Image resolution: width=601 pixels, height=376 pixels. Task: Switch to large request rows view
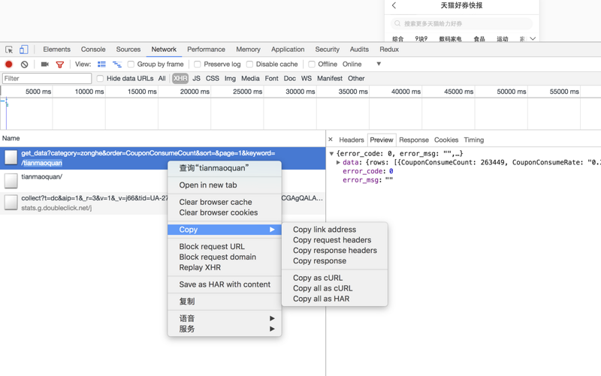point(101,65)
